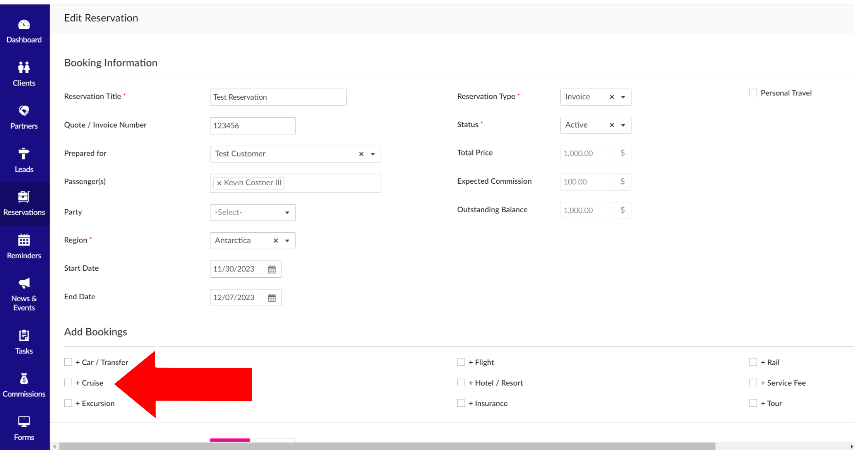Remove passenger Kevin Costner III tag

(x=219, y=183)
